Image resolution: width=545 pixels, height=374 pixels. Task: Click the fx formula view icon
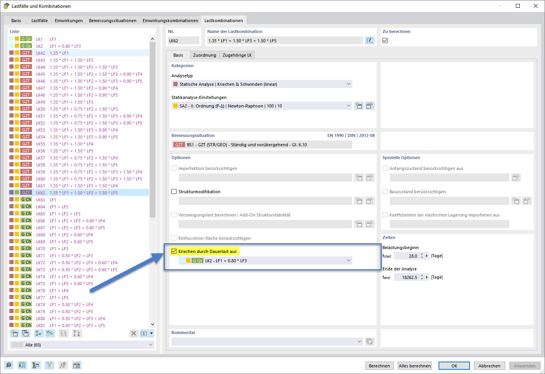pos(63,365)
